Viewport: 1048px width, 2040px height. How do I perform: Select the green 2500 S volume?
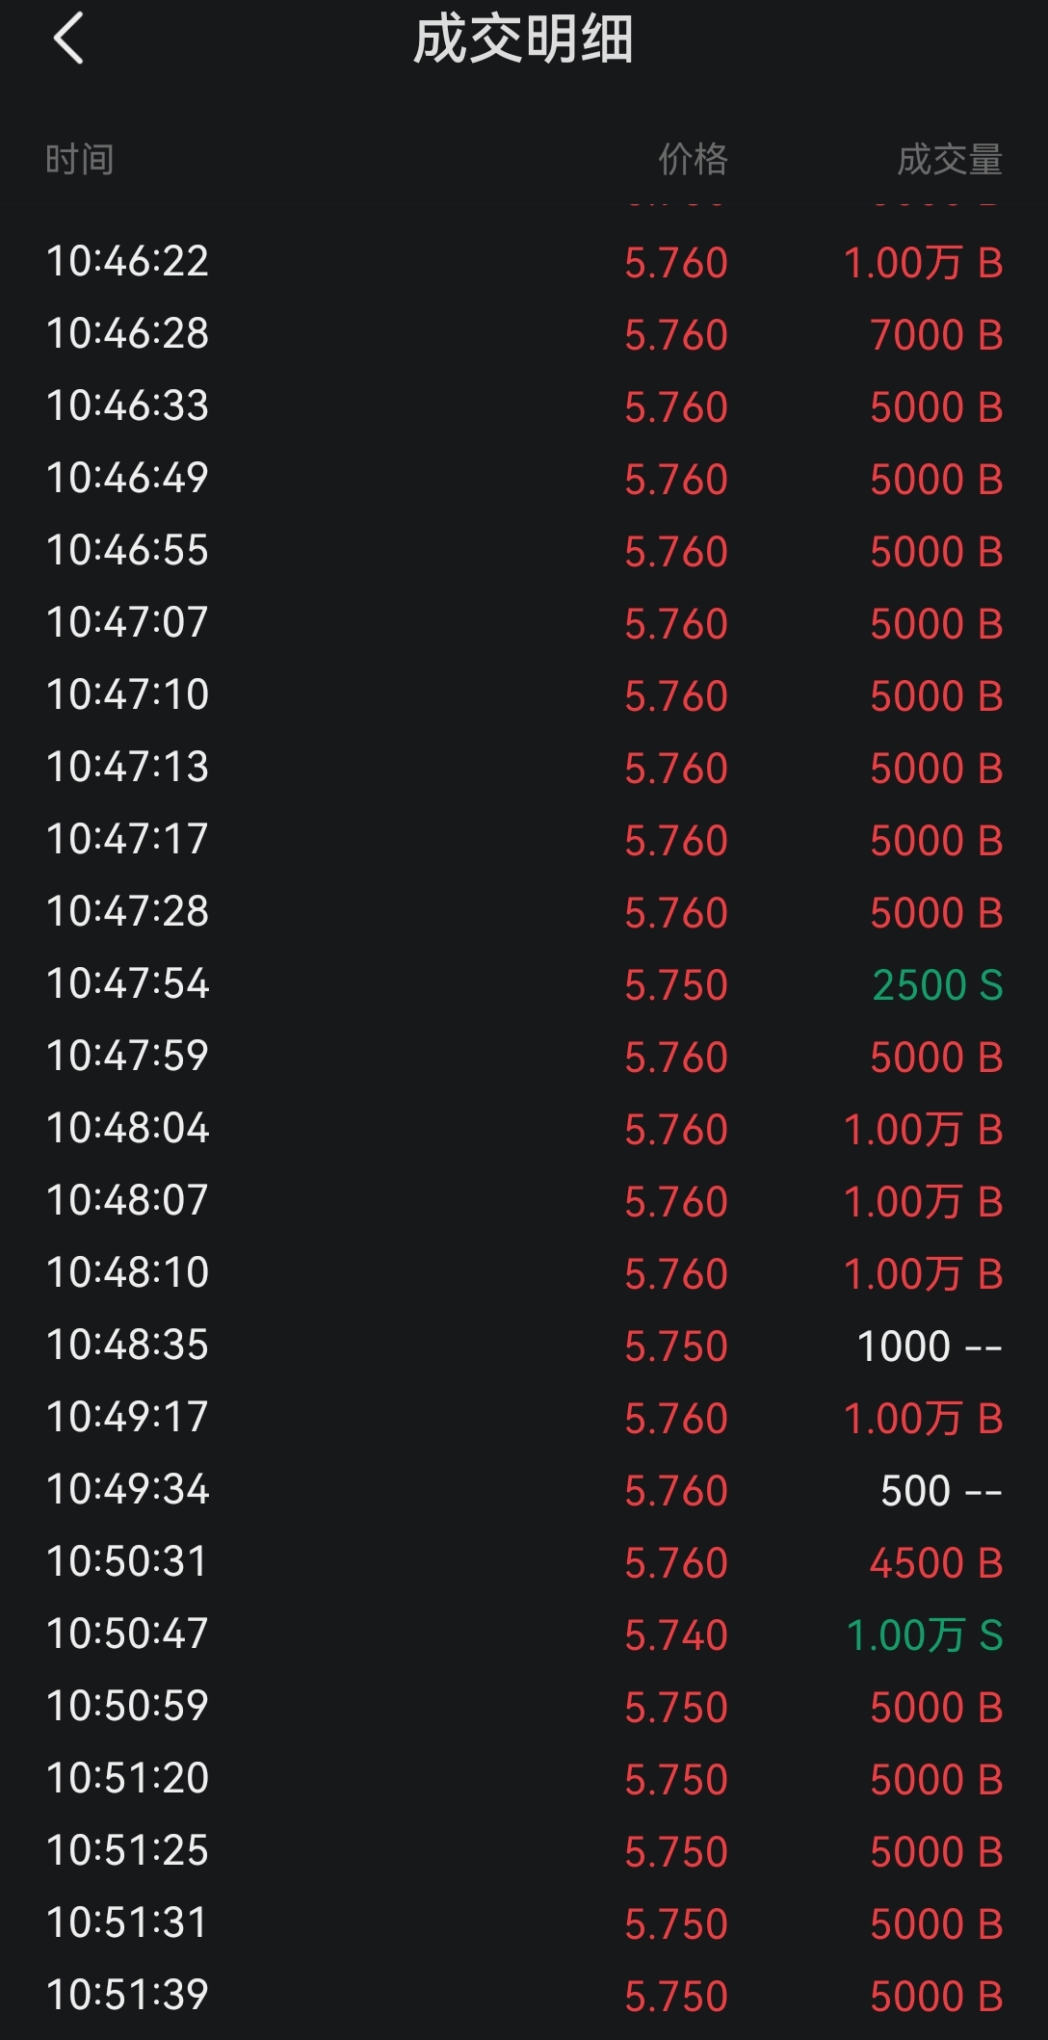point(937,985)
